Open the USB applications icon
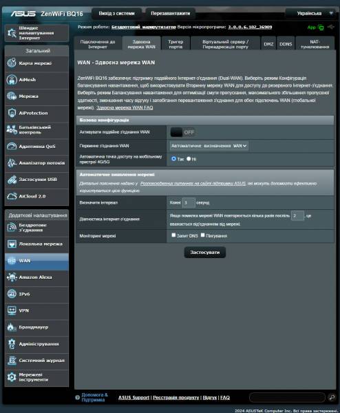The width and height of the screenshot is (340, 413). tap(12, 180)
